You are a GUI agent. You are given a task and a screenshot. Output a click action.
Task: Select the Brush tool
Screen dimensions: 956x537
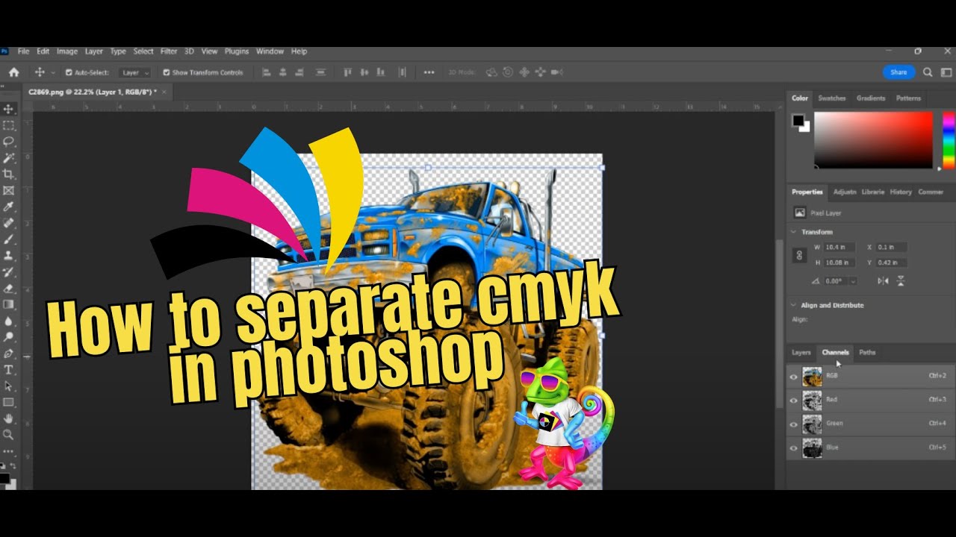[9, 239]
